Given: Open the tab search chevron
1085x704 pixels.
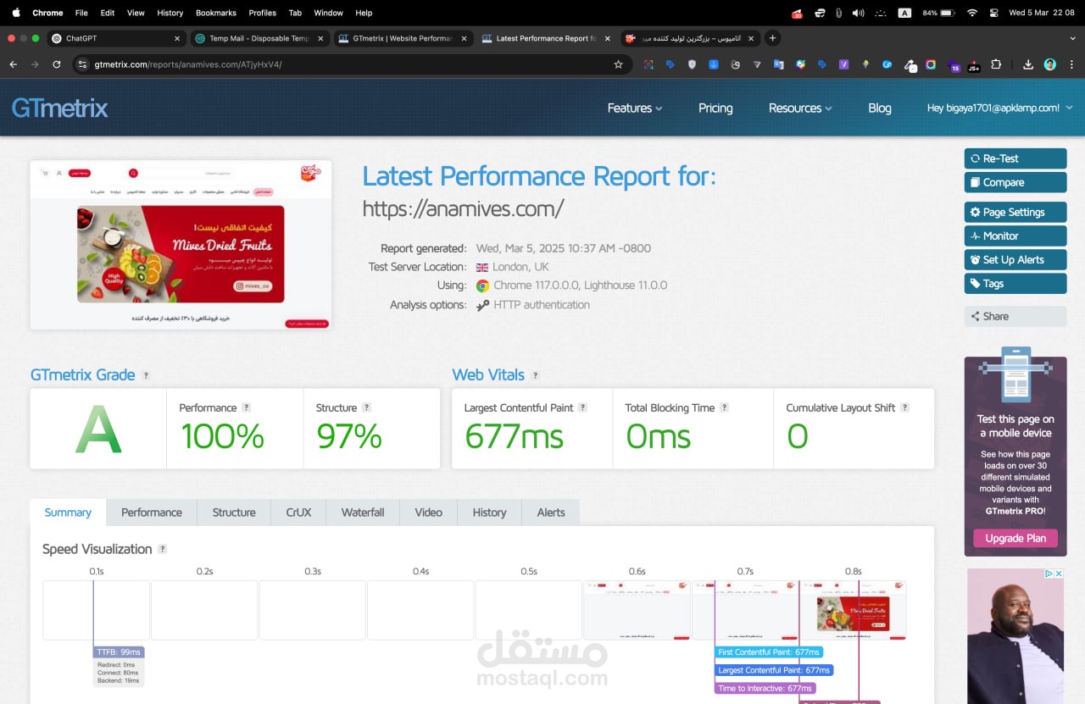Looking at the screenshot, I should point(1071,38).
